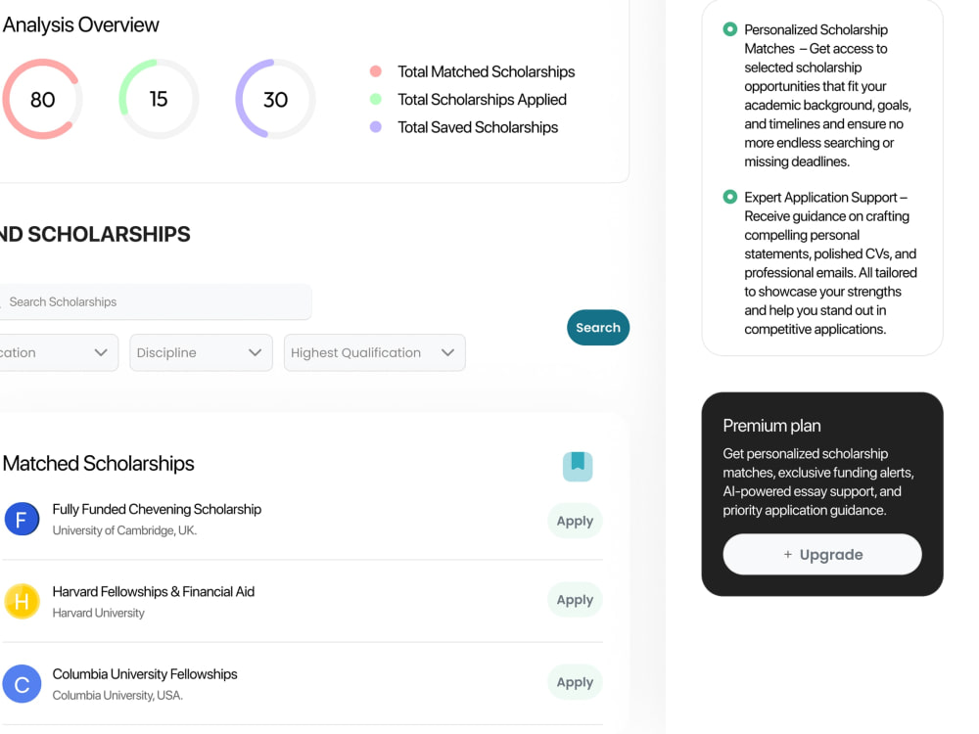Click the Premium plan heading
Screen dimensions: 979x734
coord(771,426)
